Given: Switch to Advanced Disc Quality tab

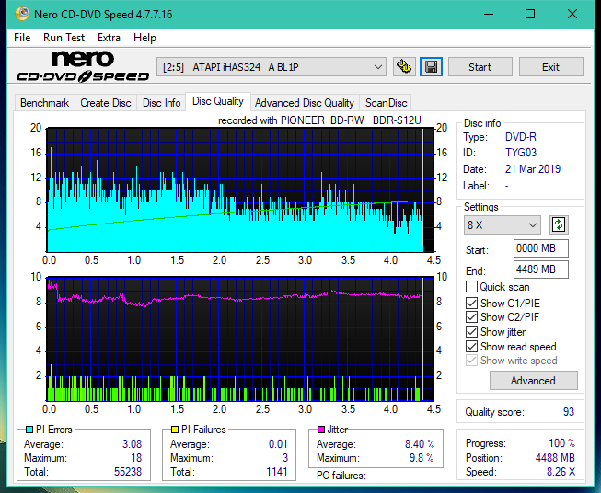Looking at the screenshot, I should pos(305,103).
